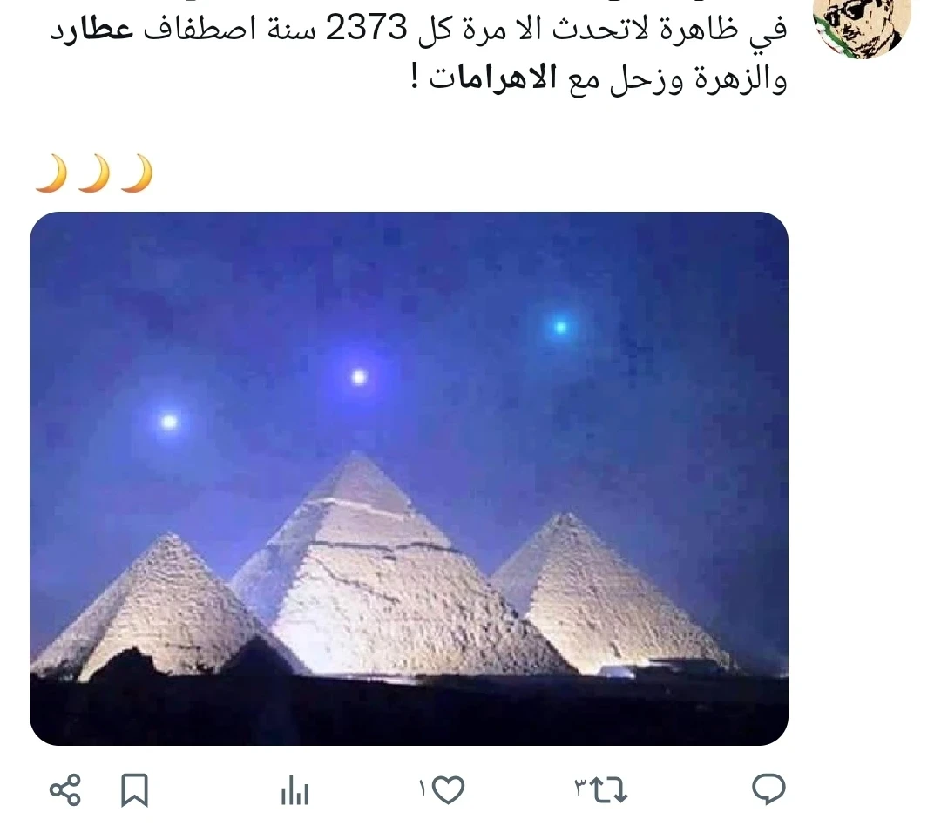941x826 pixels.
Task: Open the reply speech bubble
Action: coord(768,789)
